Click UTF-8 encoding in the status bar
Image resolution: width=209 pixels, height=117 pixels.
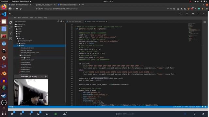[186, 107]
